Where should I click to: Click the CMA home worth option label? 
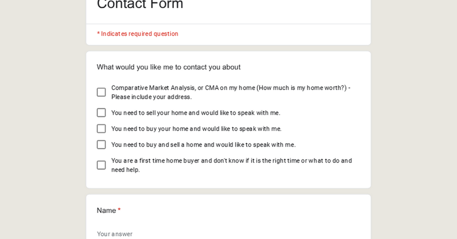(231, 88)
